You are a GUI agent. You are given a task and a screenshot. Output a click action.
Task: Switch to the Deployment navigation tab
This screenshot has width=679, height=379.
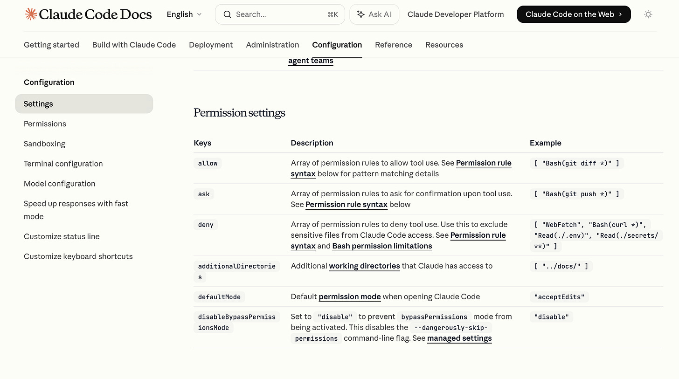[x=211, y=45]
